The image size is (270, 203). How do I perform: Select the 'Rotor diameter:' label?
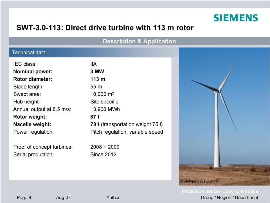[x=33, y=79]
